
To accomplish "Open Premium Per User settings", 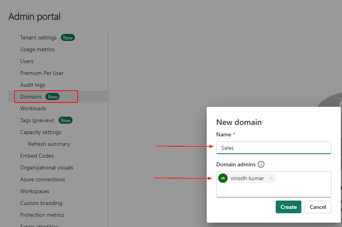I will click(x=42, y=73).
